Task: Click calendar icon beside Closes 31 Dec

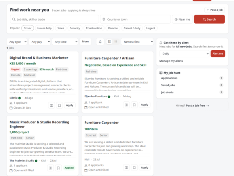Action: click(11, 108)
